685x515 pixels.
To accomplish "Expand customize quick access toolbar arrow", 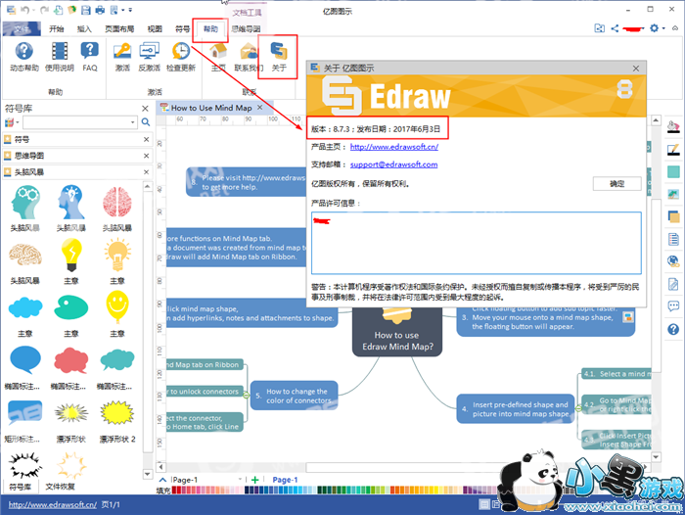I will pyautogui.click(x=130, y=10).
